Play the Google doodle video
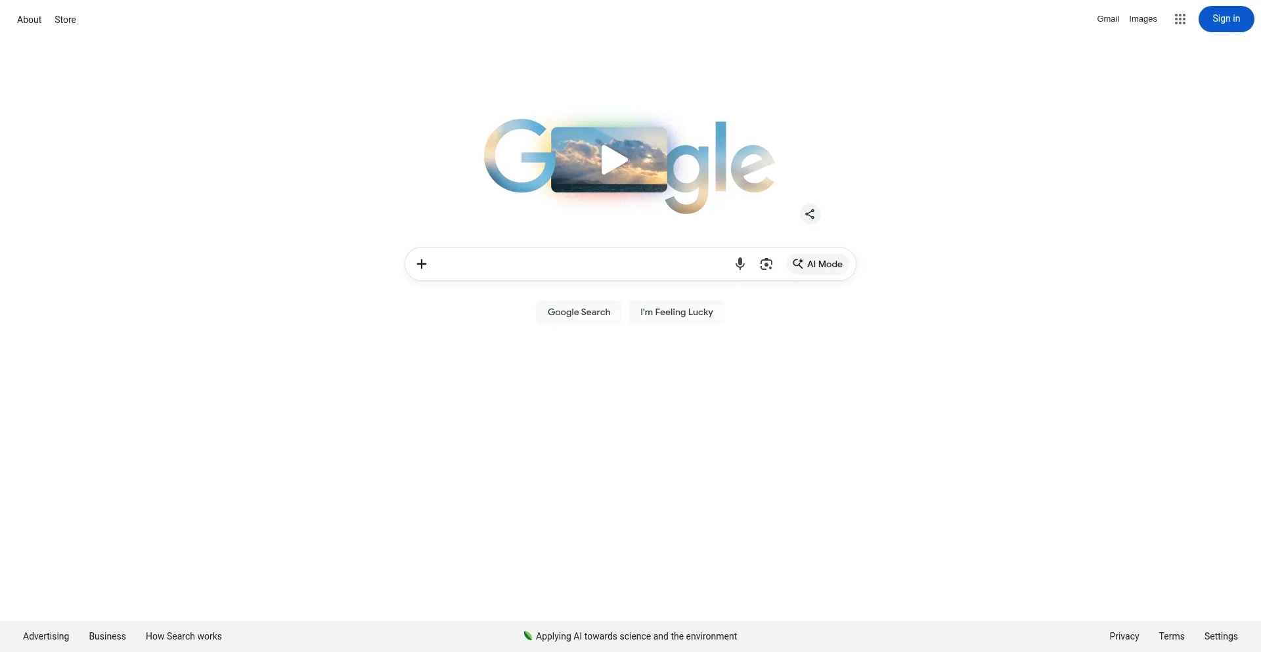1261x652 pixels. [613, 160]
